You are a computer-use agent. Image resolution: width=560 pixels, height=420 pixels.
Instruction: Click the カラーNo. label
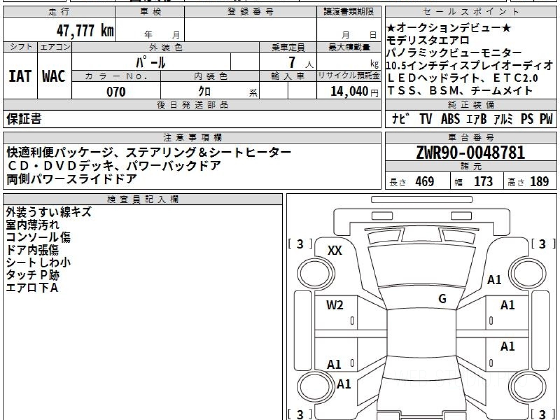116,76
